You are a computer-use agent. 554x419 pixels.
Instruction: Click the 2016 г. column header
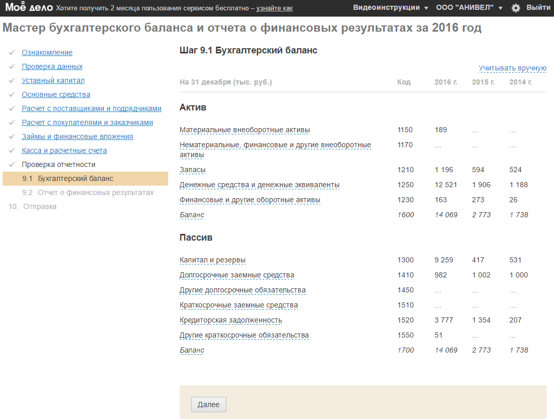446,82
